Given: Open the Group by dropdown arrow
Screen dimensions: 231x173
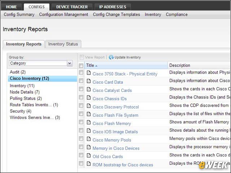Looking at the screenshot, I should pos(70,63).
